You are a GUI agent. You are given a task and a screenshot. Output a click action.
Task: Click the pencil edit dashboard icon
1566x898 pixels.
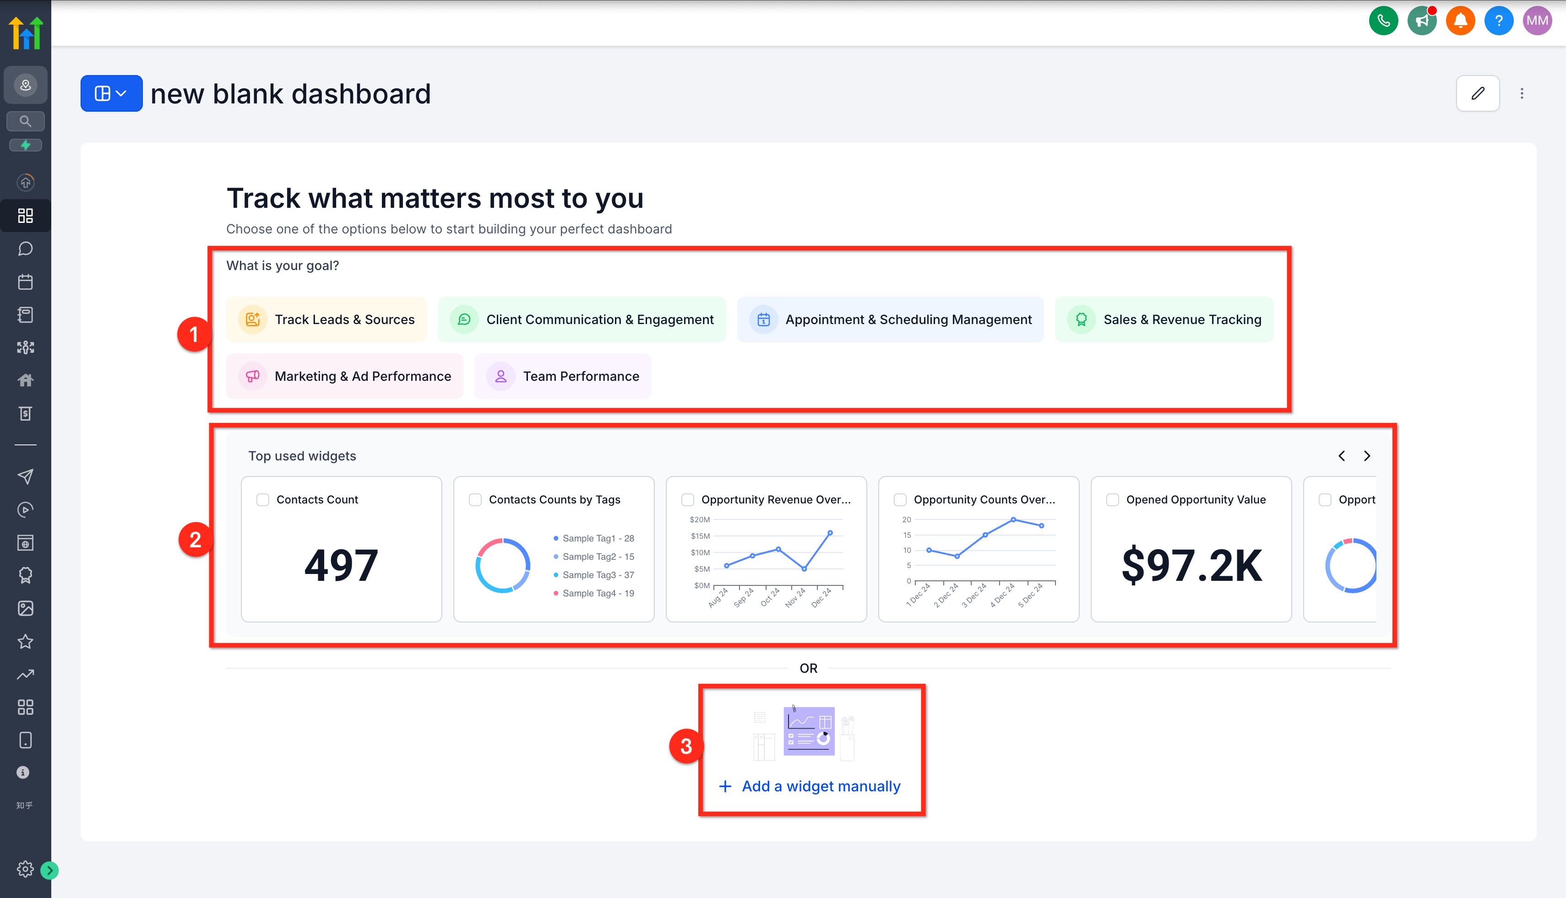tap(1477, 93)
